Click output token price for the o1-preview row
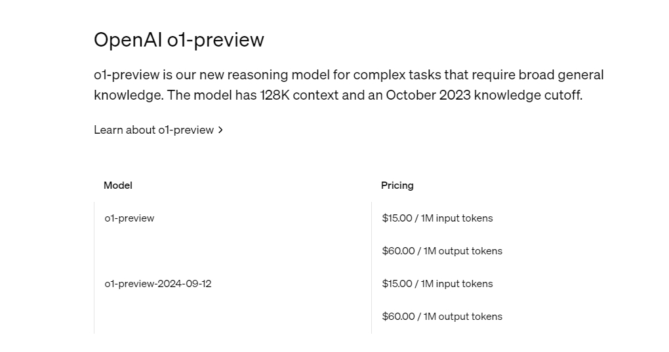This screenshot has width=669, height=352. point(441,251)
